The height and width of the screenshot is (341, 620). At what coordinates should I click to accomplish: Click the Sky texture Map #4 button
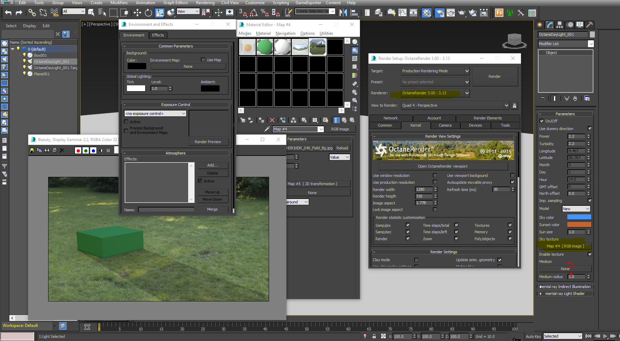565,246
